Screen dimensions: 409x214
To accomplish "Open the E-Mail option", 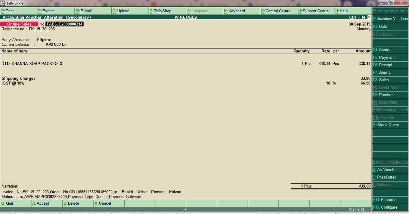I will click(x=93, y=11).
